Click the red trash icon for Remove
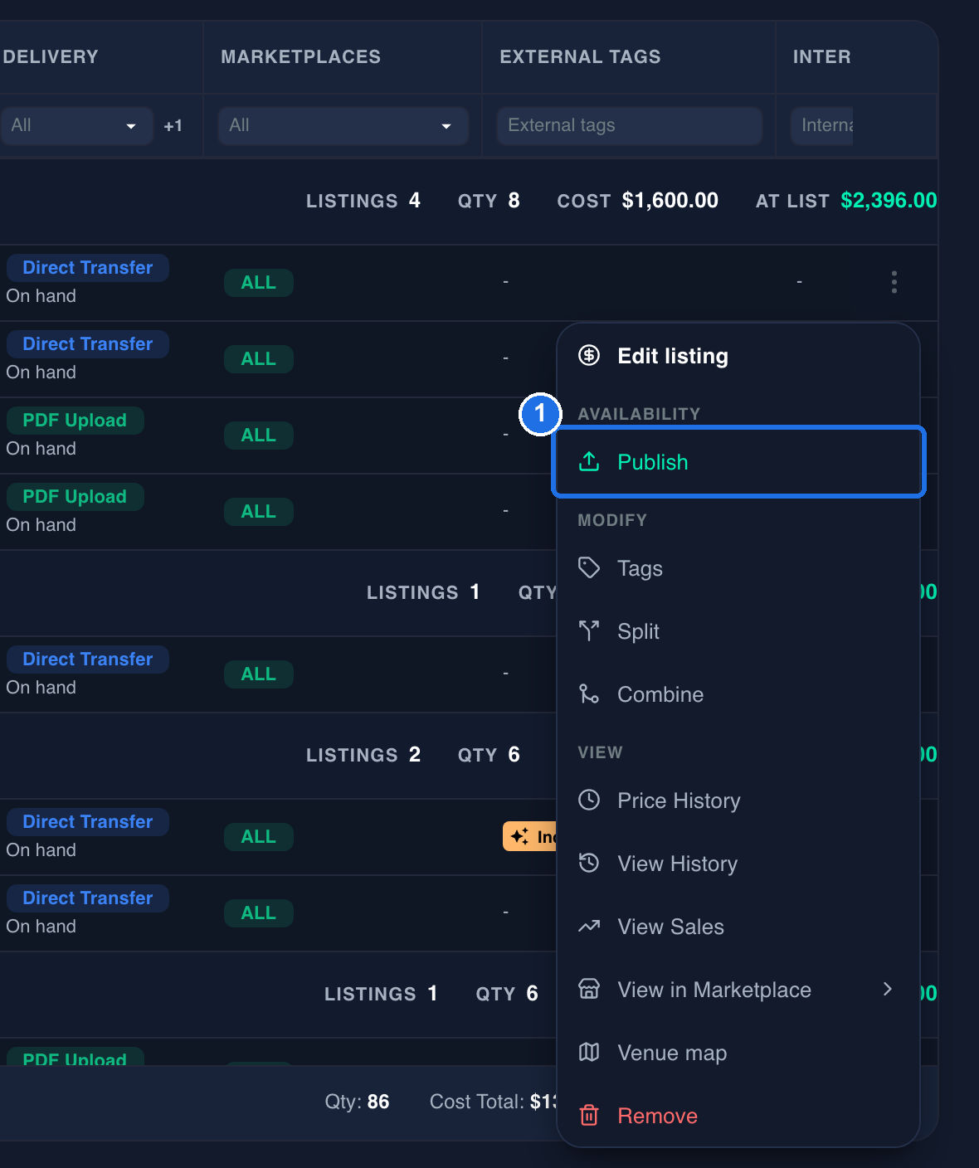The height and width of the screenshot is (1168, 979). (x=589, y=1116)
